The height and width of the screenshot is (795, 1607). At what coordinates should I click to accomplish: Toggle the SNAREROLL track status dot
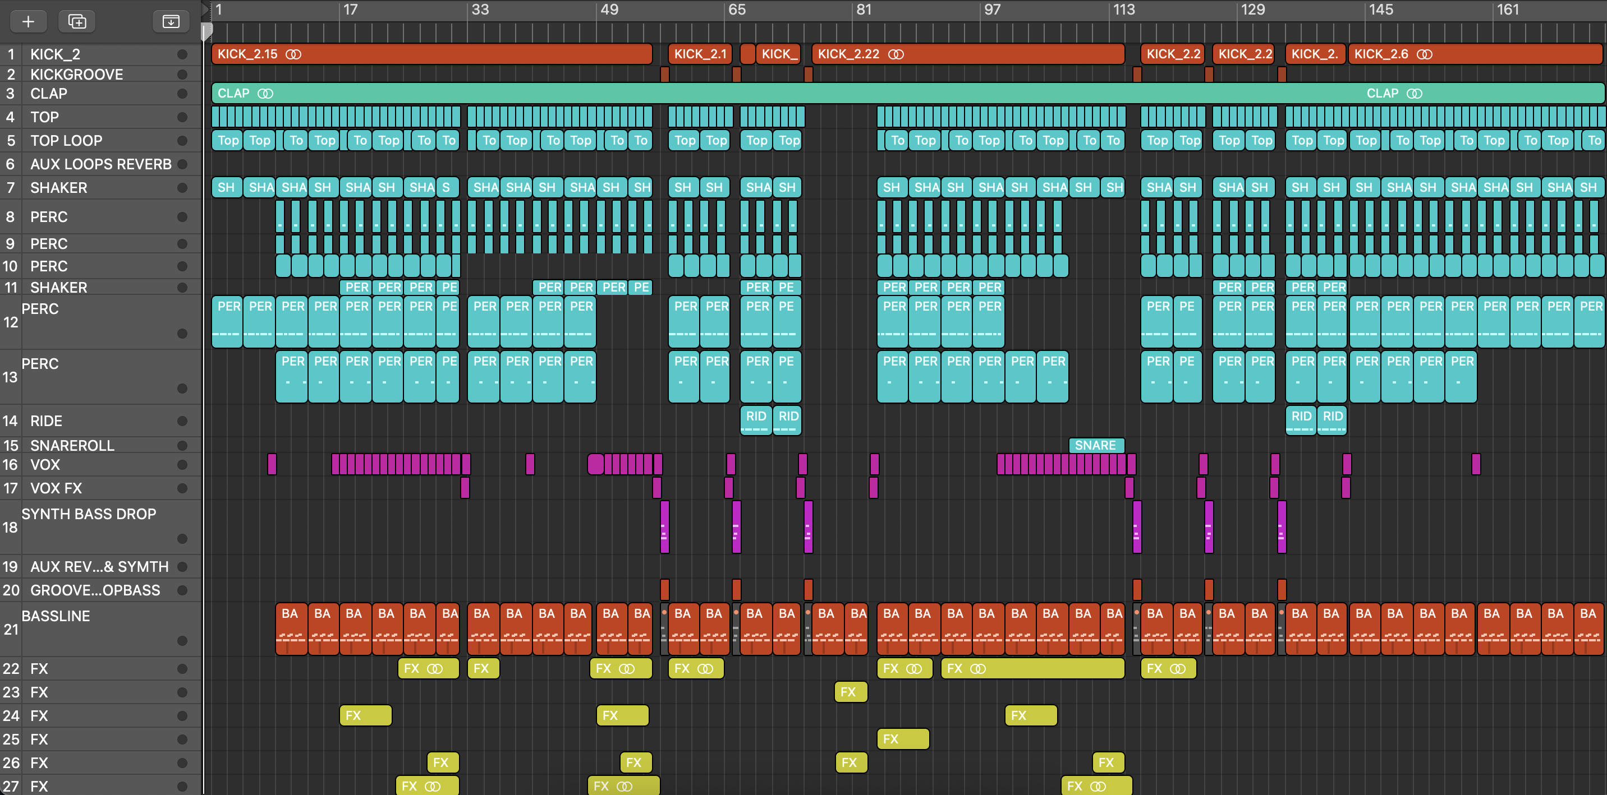pos(182,445)
